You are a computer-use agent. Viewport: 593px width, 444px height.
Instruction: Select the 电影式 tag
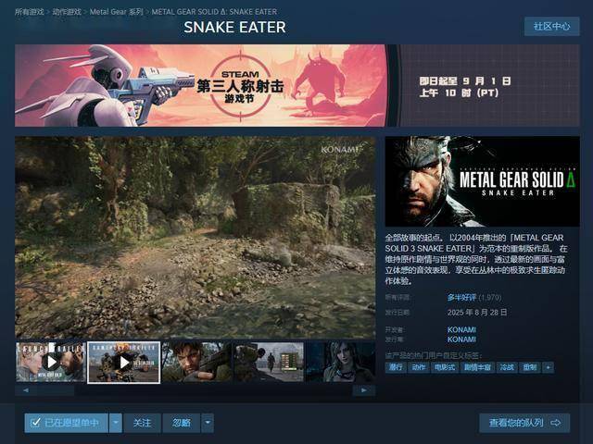445,367
